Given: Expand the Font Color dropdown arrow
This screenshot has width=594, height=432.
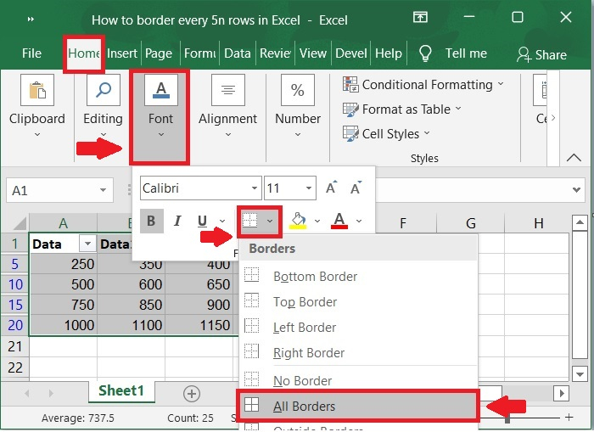Looking at the screenshot, I should click(x=359, y=221).
